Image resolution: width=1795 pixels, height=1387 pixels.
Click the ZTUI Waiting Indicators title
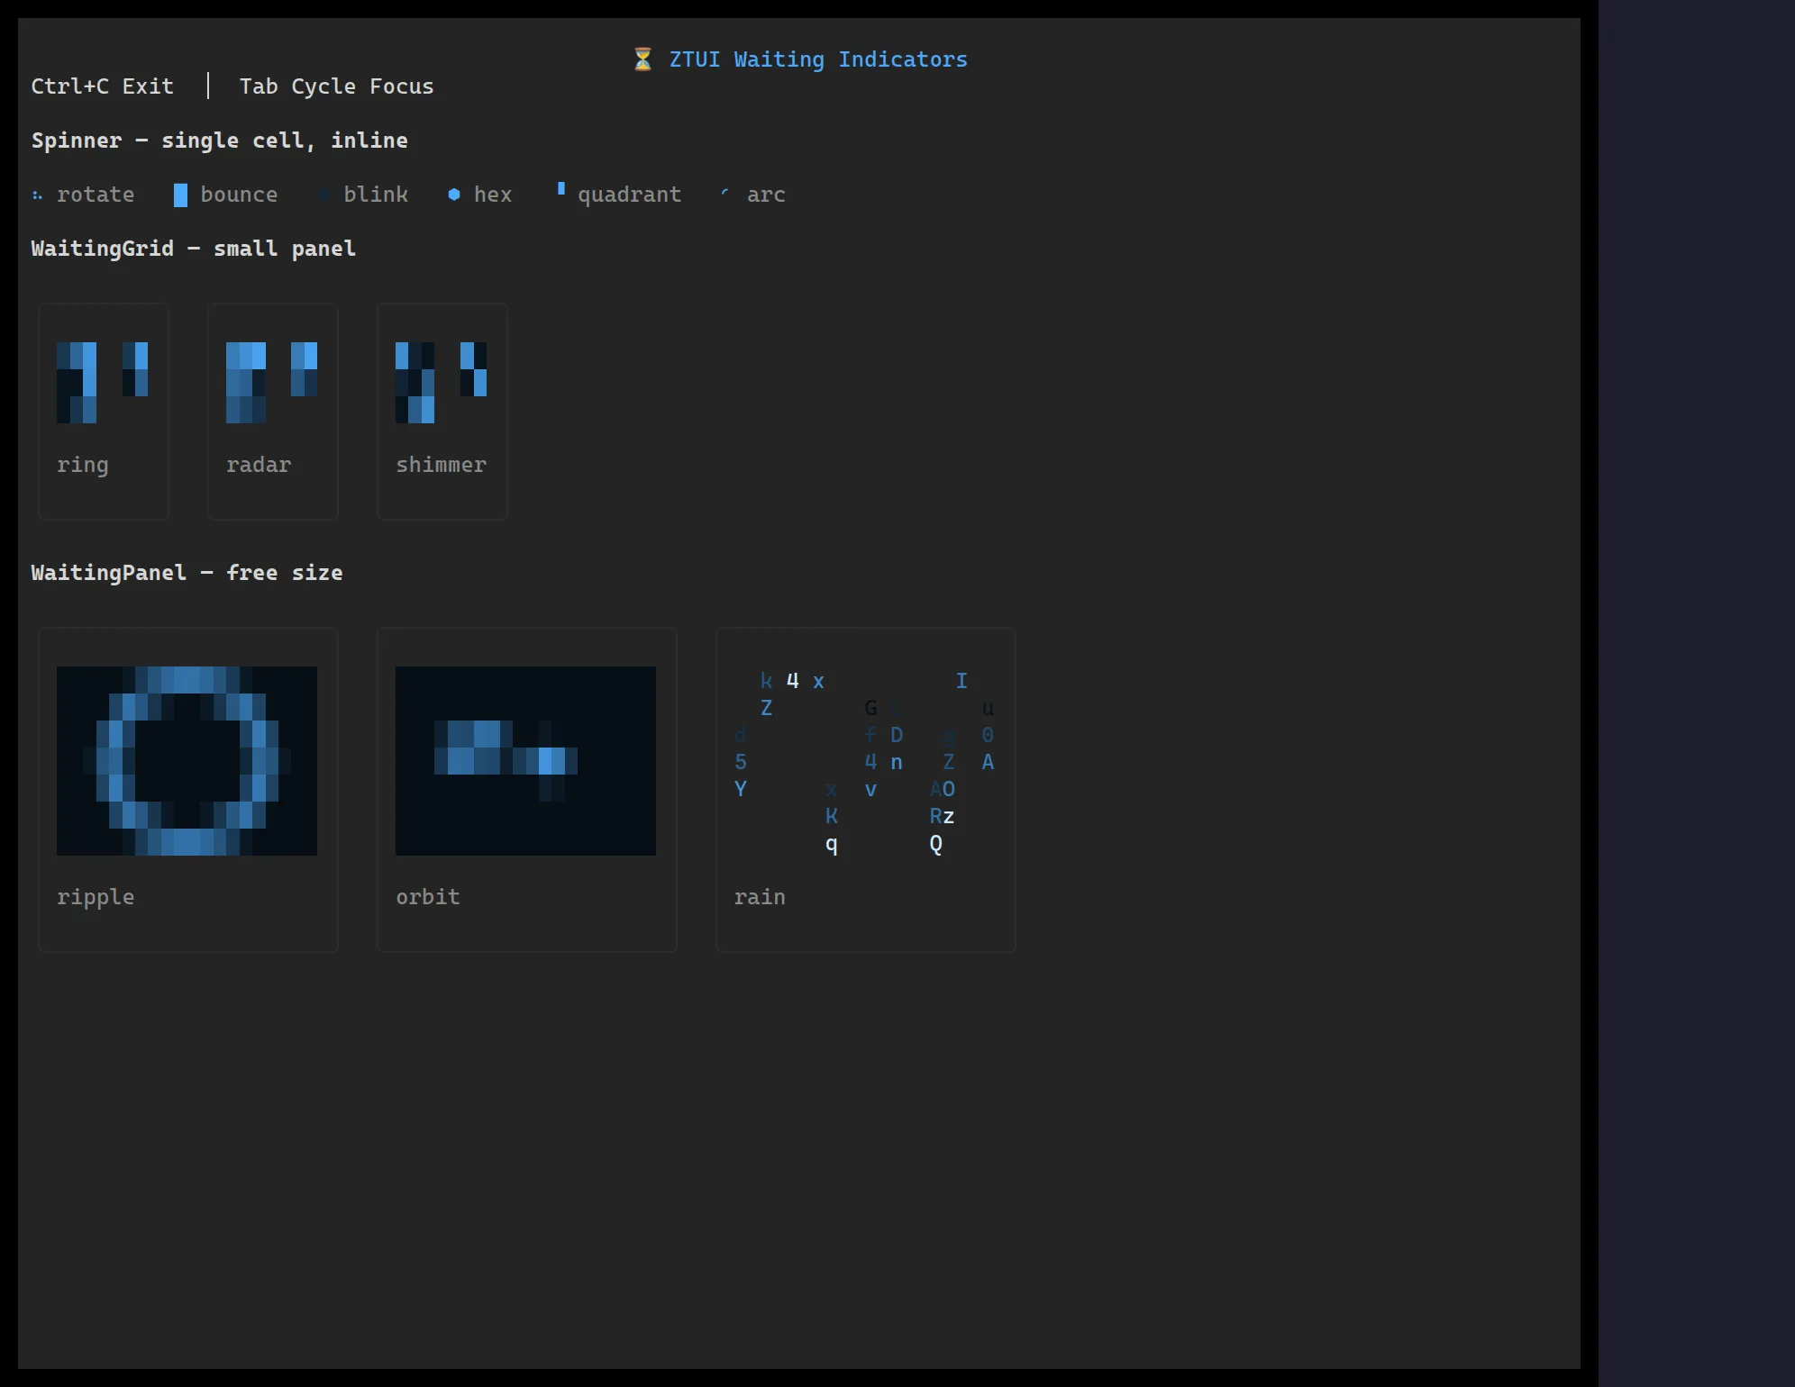(818, 59)
